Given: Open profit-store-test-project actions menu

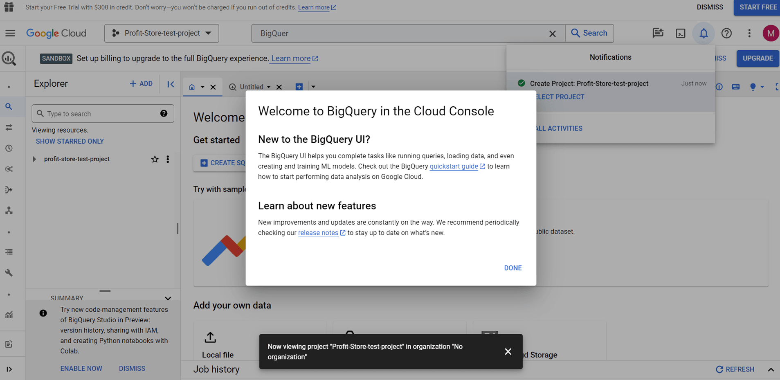Looking at the screenshot, I should (x=168, y=159).
